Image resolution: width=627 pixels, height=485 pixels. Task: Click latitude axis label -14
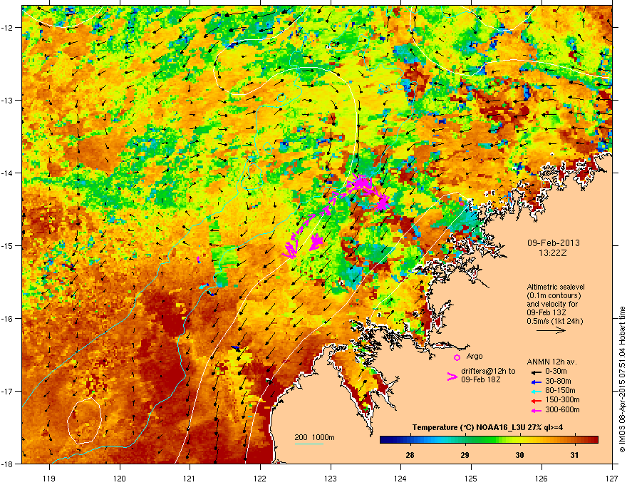pyautogui.click(x=8, y=173)
